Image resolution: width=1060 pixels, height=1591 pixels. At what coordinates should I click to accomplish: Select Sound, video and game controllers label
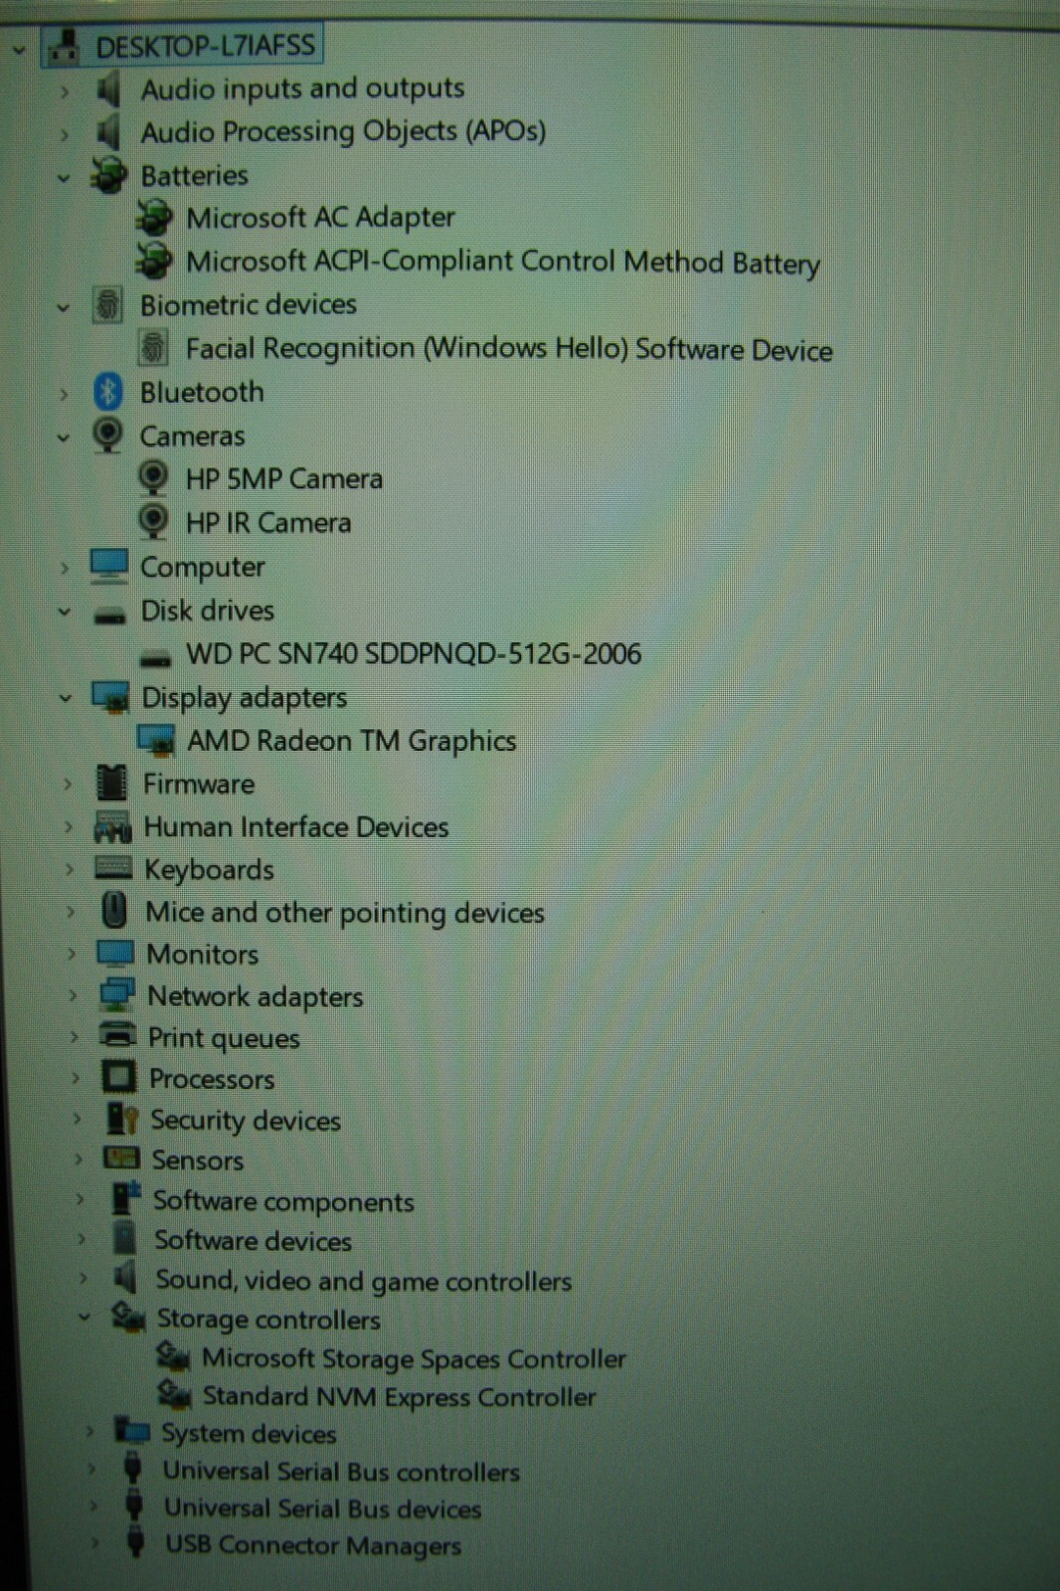363,1281
